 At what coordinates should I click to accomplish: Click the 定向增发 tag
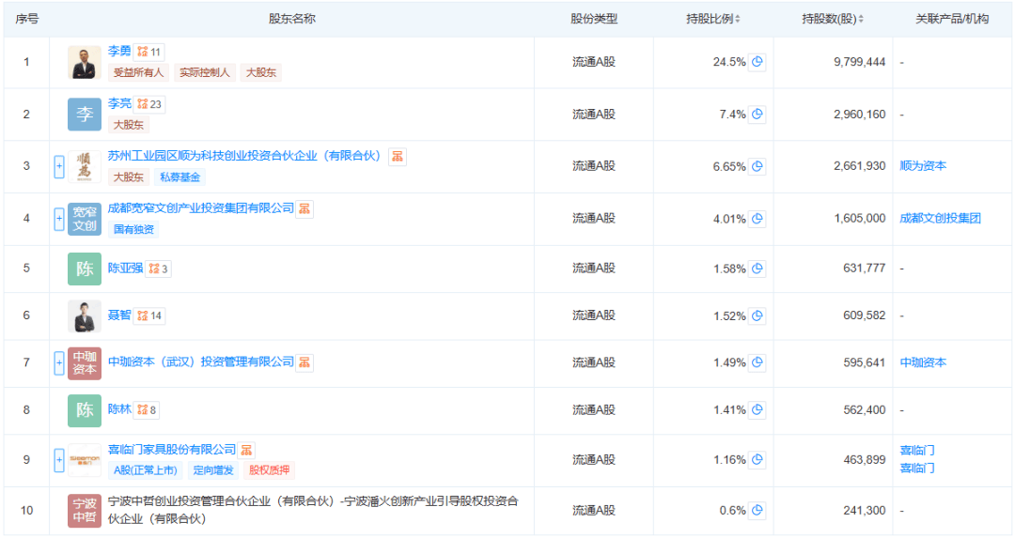point(213,470)
